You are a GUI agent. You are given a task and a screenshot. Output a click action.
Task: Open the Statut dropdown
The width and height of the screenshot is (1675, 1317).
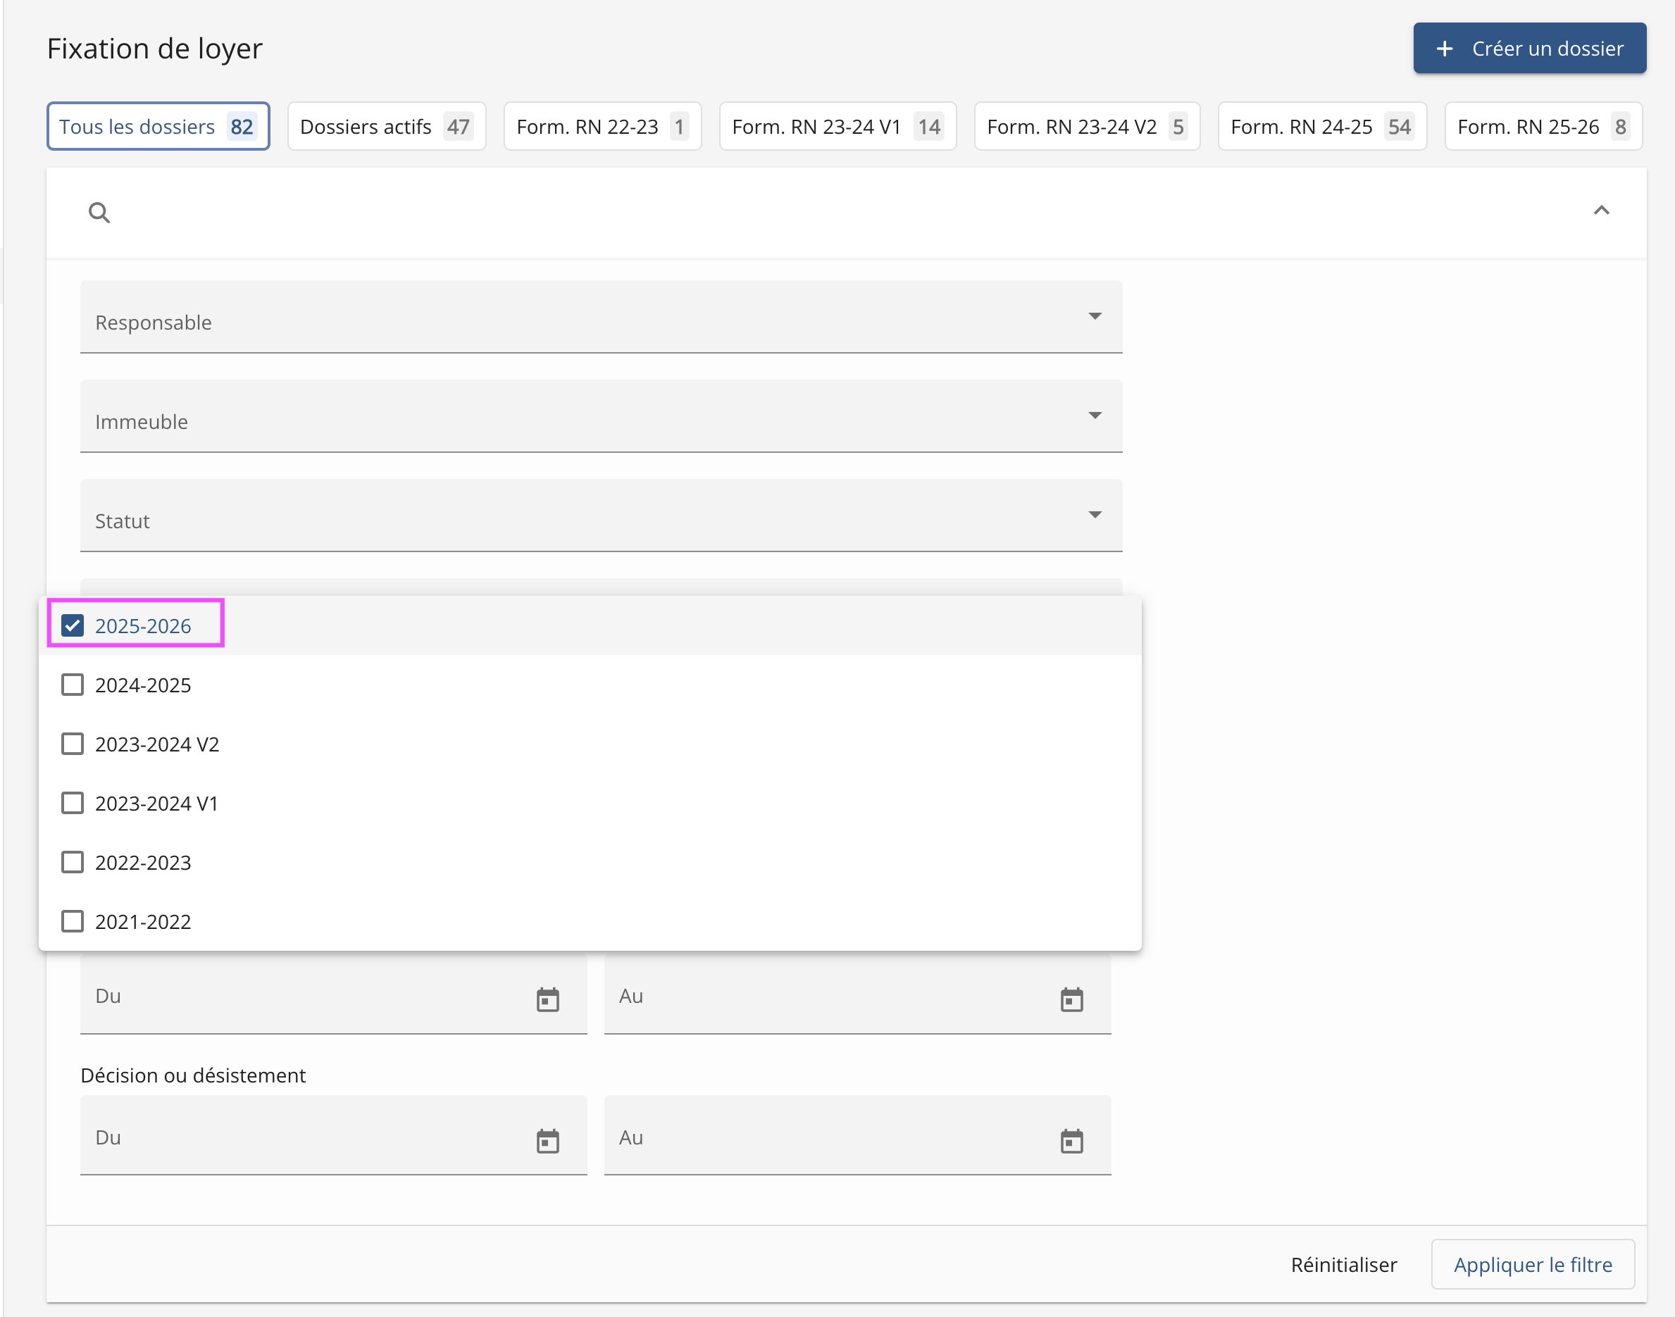coord(600,516)
